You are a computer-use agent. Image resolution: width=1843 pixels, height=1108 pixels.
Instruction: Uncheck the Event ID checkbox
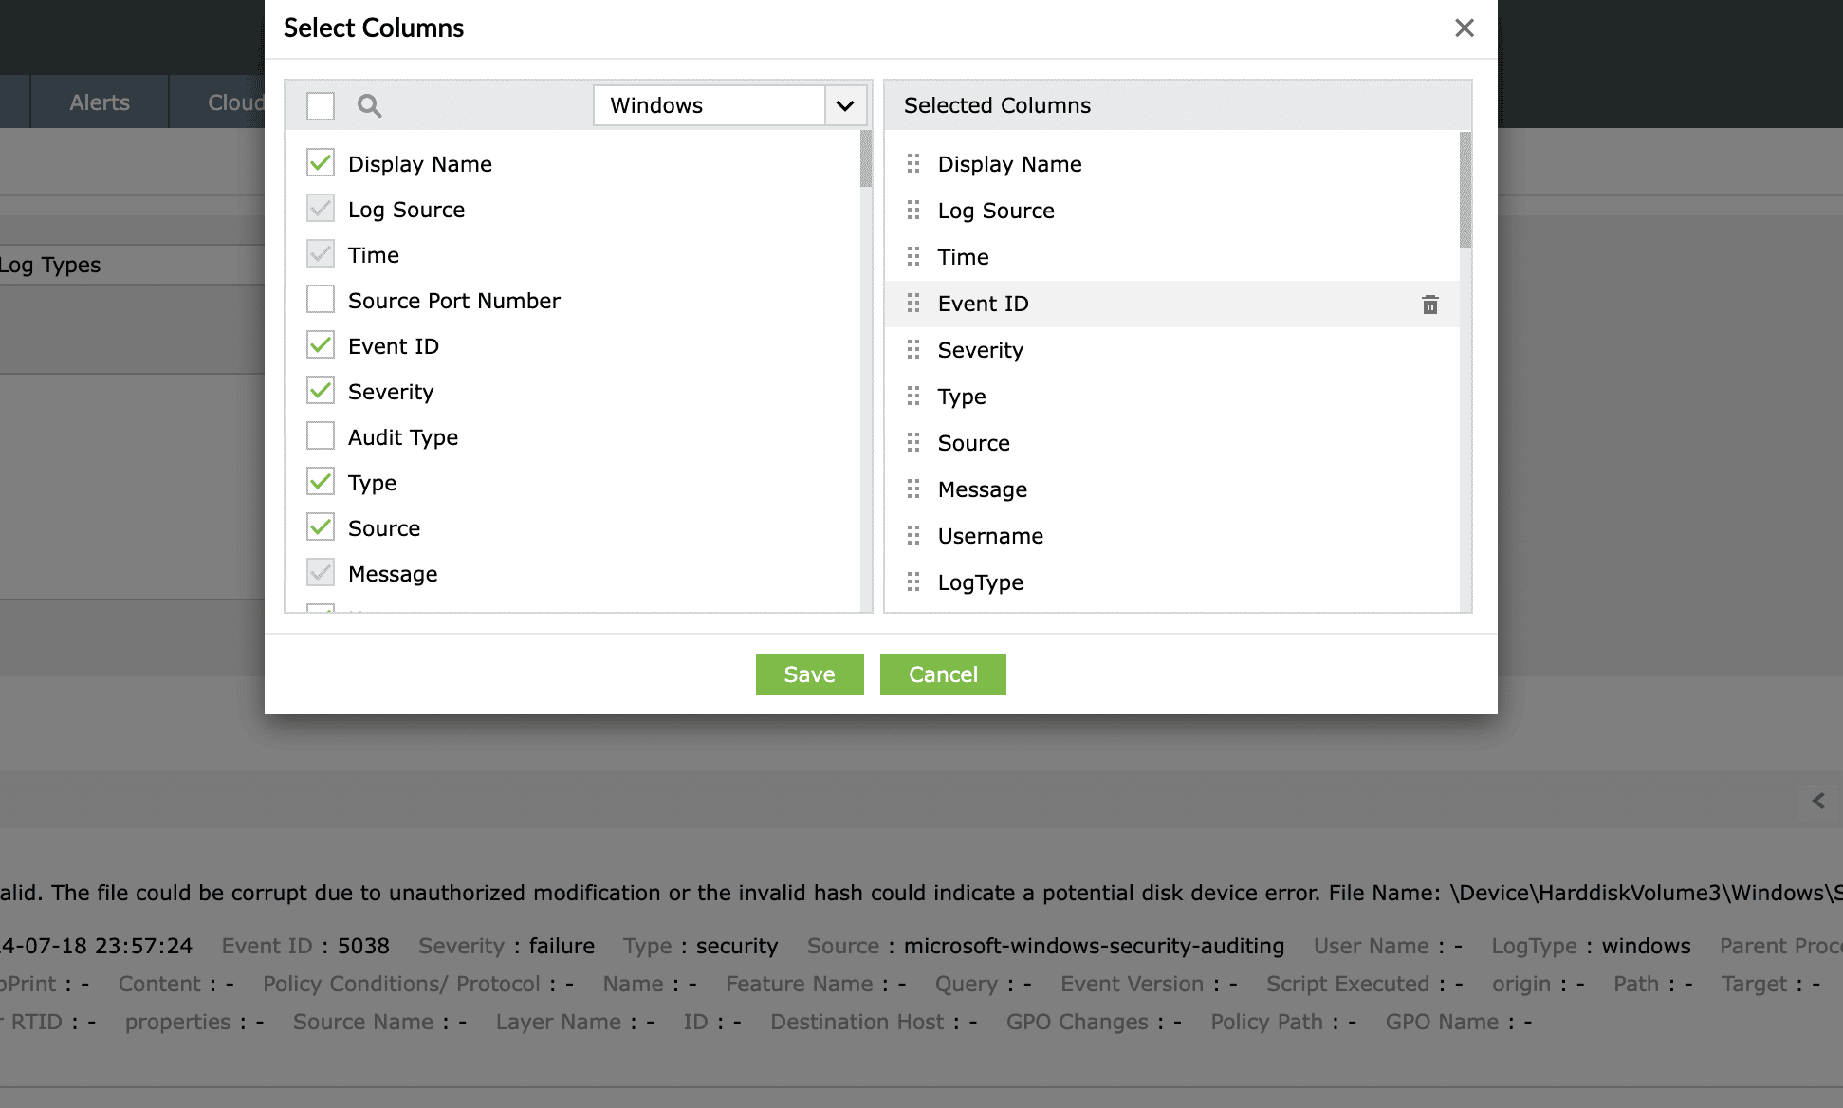tap(321, 345)
